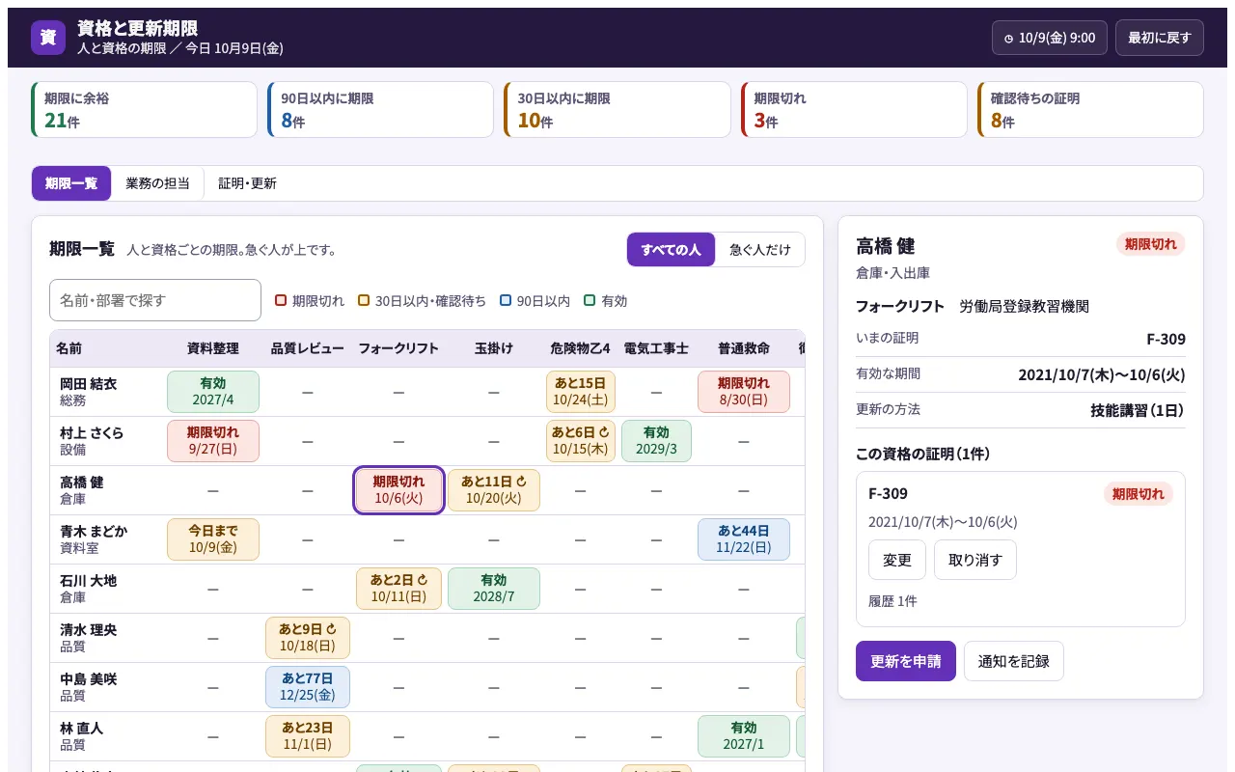Click the 清水 理央 name cell
The image size is (1235, 772).
[107, 638]
